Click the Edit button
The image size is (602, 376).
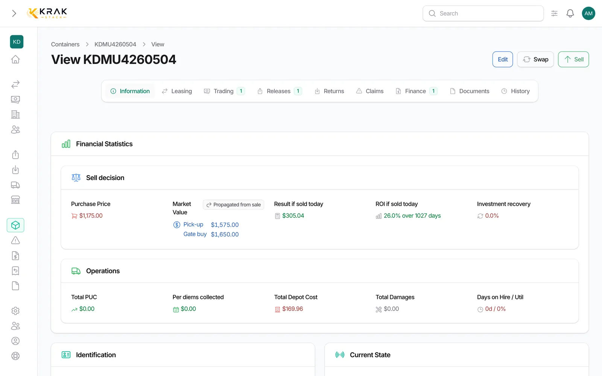tap(503, 59)
